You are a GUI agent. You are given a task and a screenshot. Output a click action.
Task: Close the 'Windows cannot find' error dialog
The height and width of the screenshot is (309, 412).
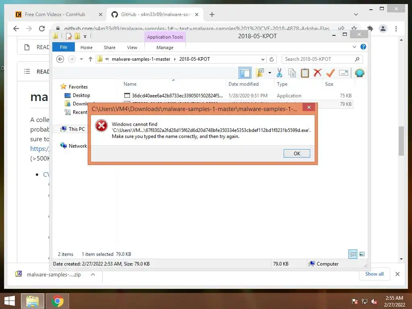pyautogui.click(x=309, y=107)
